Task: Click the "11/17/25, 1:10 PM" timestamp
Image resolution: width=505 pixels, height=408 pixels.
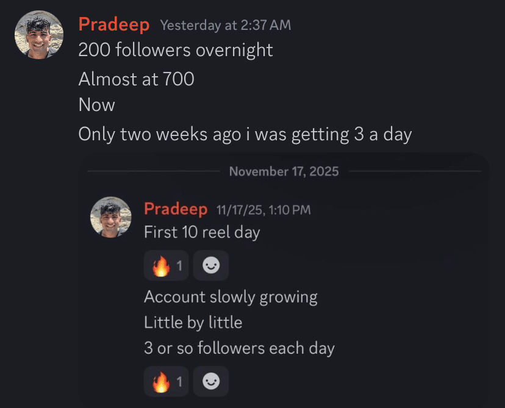Action: pyautogui.click(x=263, y=210)
